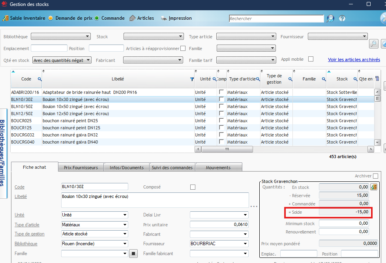
Task: Open the help question mark icon
Action: [342, 19]
